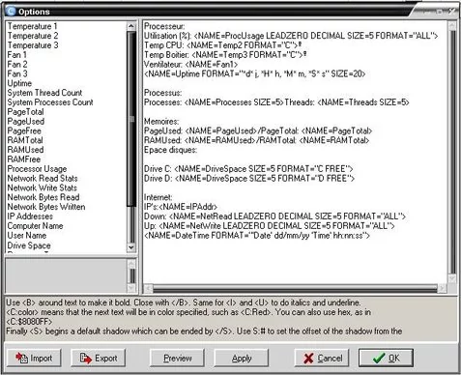Click the Processes/Threads template line

tap(276, 102)
